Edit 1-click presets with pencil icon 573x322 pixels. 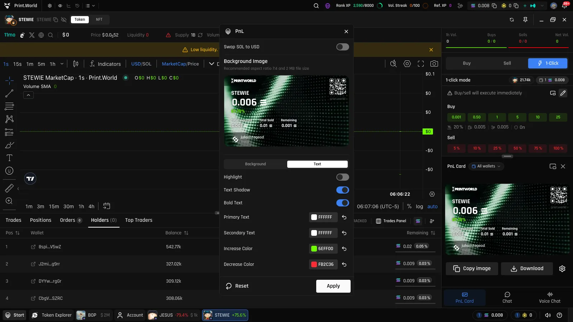[563, 93]
